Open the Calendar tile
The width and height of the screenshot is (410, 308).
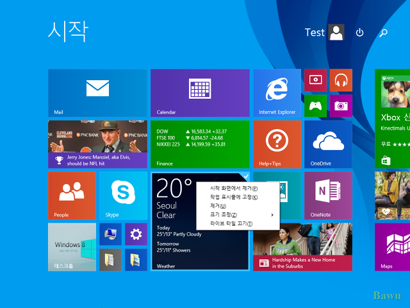pos(200,93)
